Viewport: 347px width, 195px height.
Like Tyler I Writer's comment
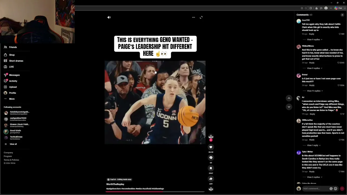(340, 171)
